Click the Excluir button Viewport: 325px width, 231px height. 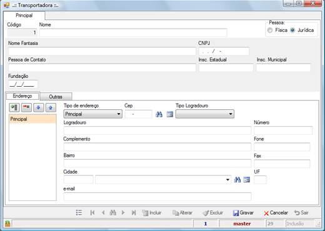pyautogui.click(x=213, y=213)
